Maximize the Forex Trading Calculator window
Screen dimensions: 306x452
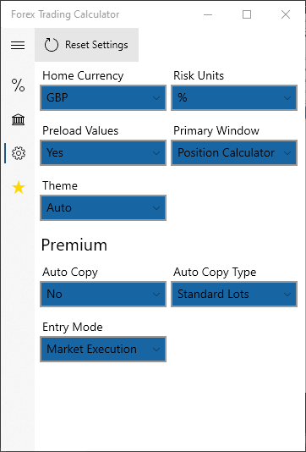[247, 14]
